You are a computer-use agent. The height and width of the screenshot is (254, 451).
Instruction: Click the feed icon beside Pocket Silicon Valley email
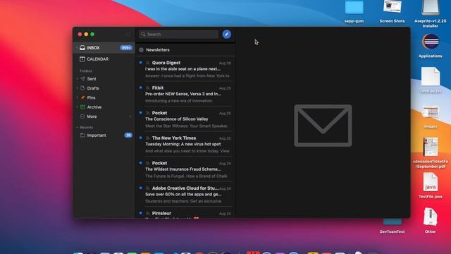(148, 113)
